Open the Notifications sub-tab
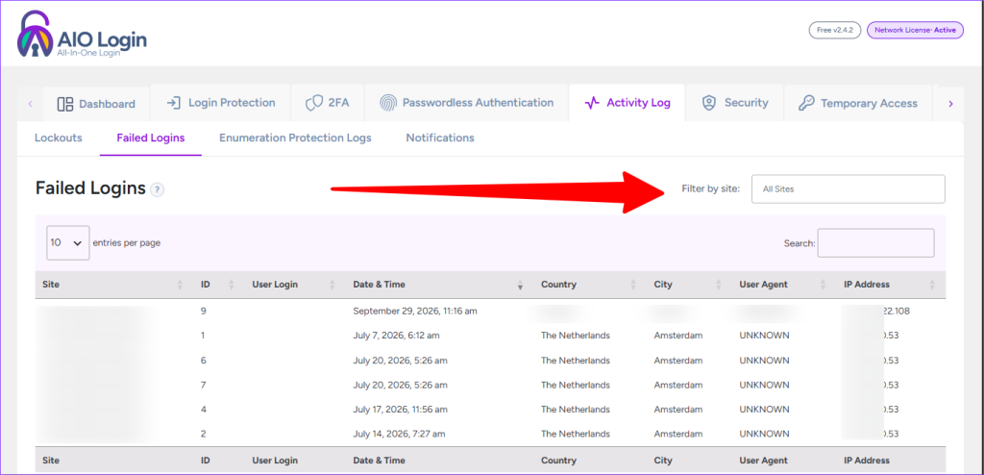This screenshot has width=984, height=475. 440,137
